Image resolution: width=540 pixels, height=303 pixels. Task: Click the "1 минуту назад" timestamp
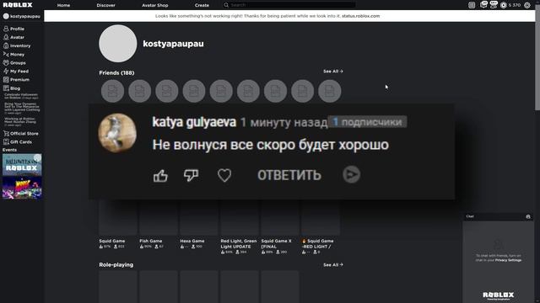(x=283, y=123)
